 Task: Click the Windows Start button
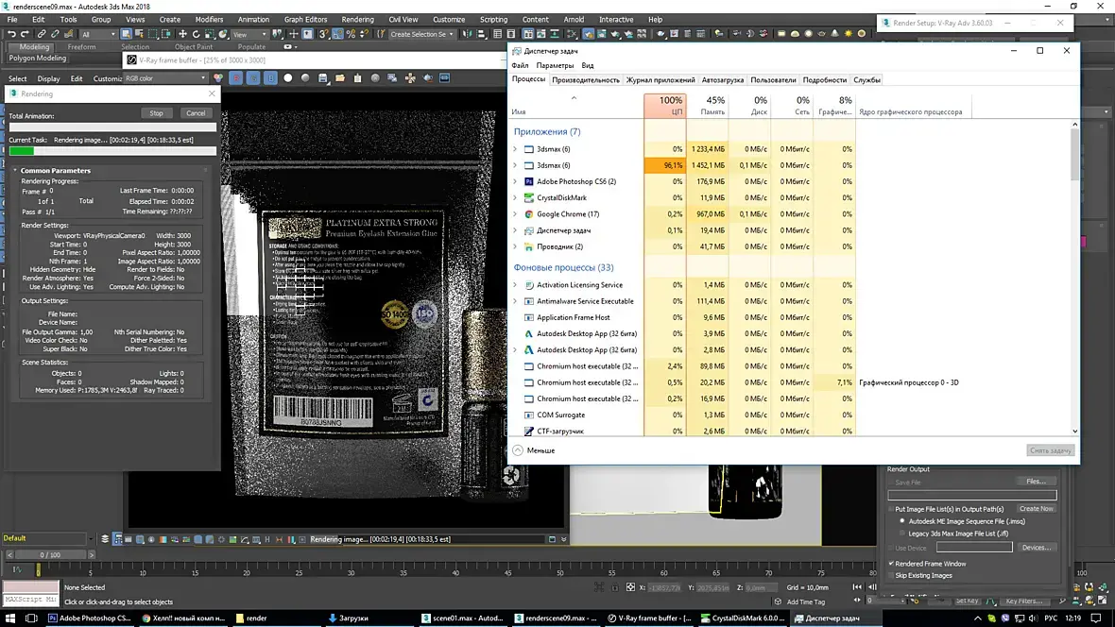point(11,619)
